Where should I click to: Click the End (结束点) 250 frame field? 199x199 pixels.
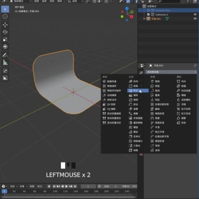[x=129, y=186]
